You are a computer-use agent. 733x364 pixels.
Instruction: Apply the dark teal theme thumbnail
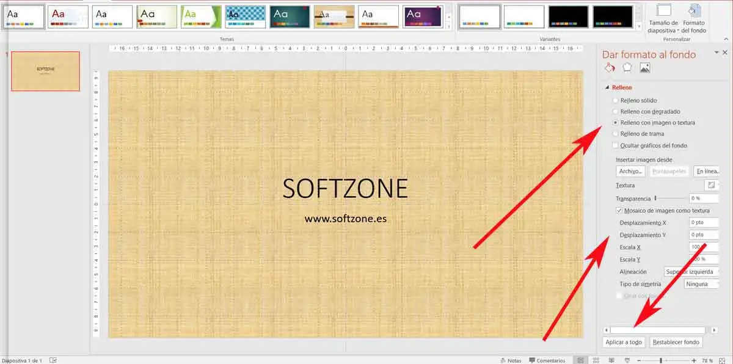click(290, 17)
